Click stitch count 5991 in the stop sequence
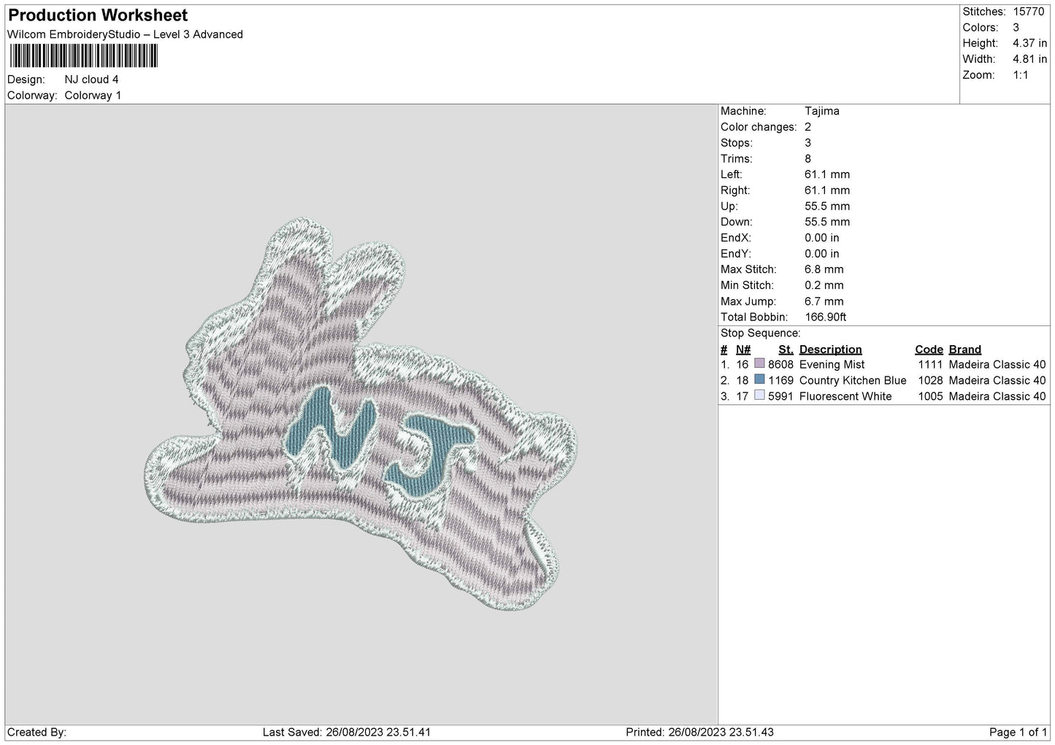1055x745 pixels. pyautogui.click(x=780, y=396)
